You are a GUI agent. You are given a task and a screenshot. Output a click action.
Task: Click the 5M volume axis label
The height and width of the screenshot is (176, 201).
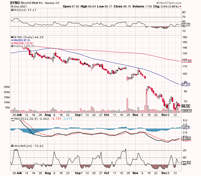click(x=7, y=108)
